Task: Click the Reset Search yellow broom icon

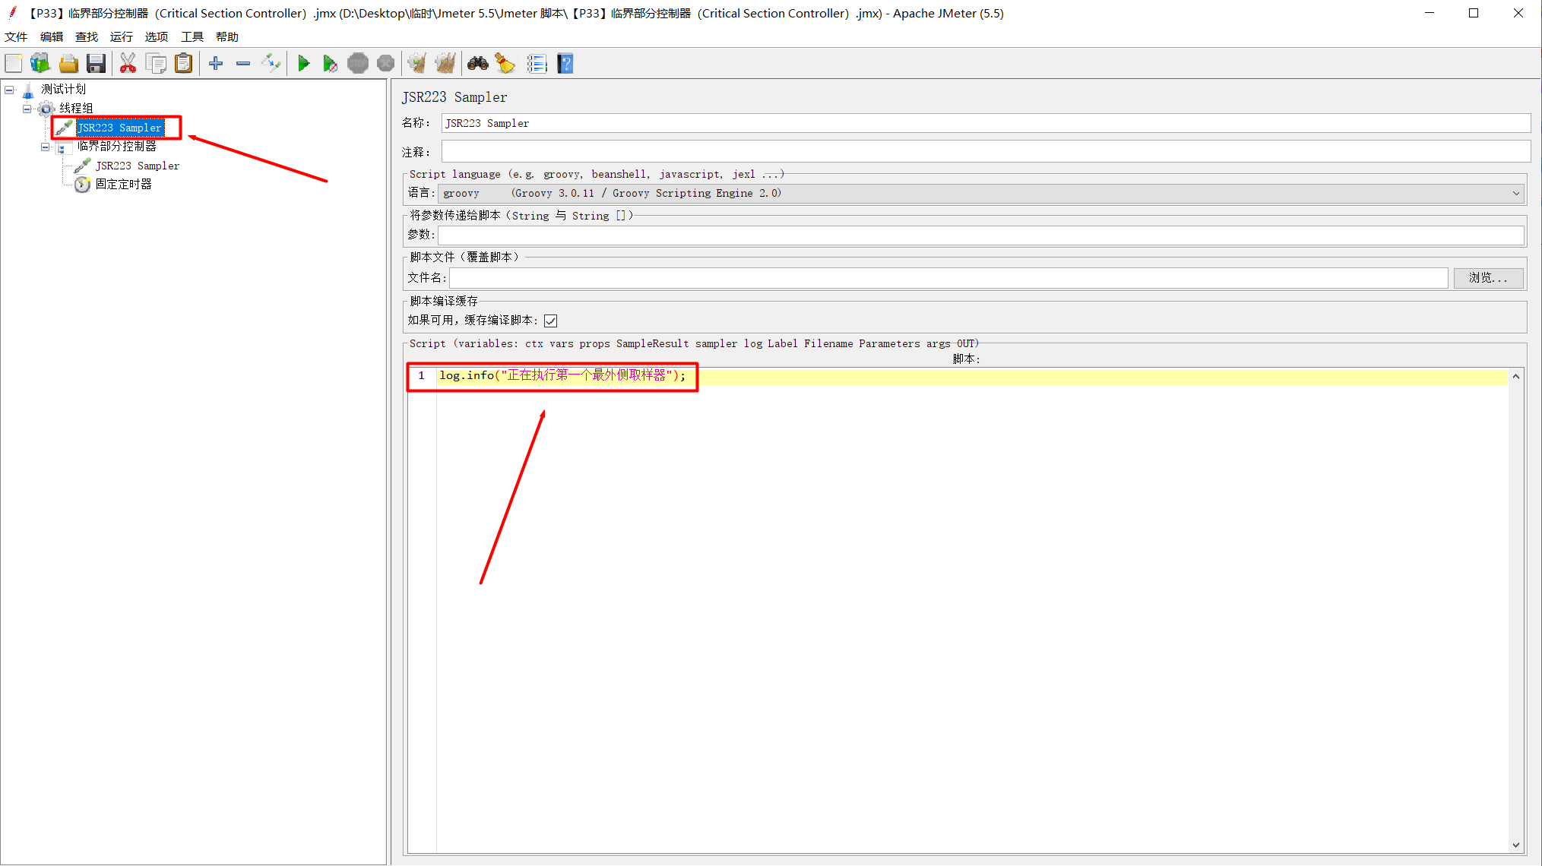Action: click(x=505, y=64)
